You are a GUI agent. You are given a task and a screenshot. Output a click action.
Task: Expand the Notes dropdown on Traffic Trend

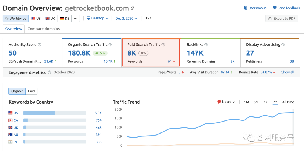(x=226, y=102)
